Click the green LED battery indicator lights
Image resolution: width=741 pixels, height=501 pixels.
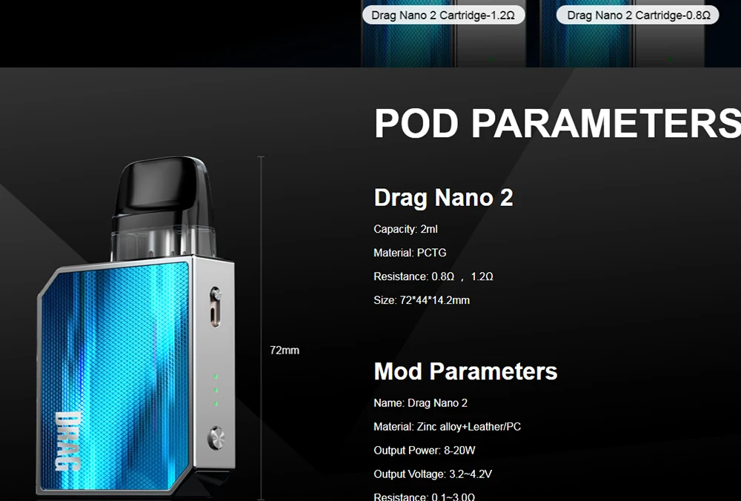tap(216, 390)
